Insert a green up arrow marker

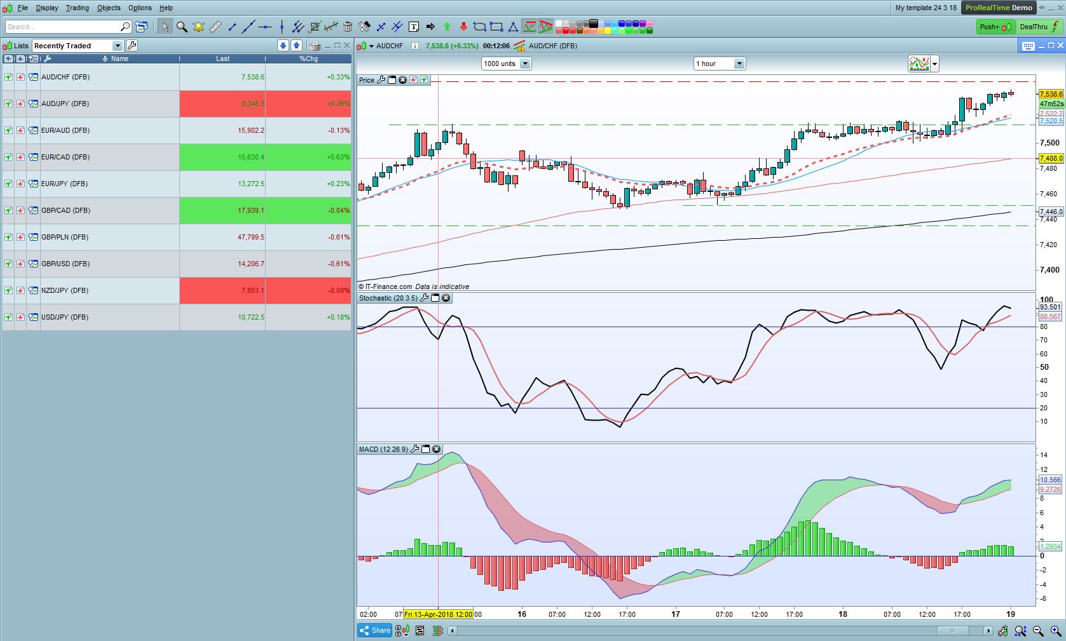pyautogui.click(x=447, y=27)
